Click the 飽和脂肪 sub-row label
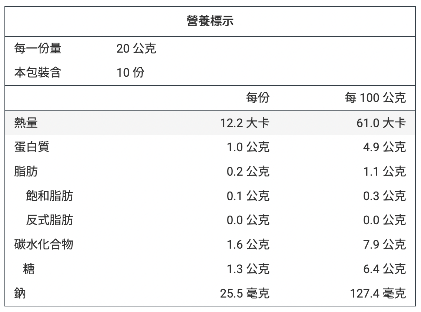The image size is (421, 312). pyautogui.click(x=49, y=196)
